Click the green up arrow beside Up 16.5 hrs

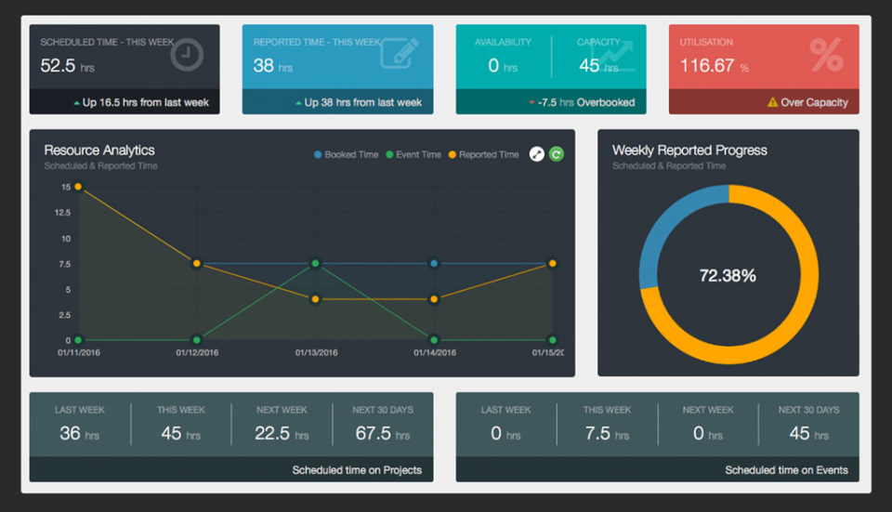77,103
